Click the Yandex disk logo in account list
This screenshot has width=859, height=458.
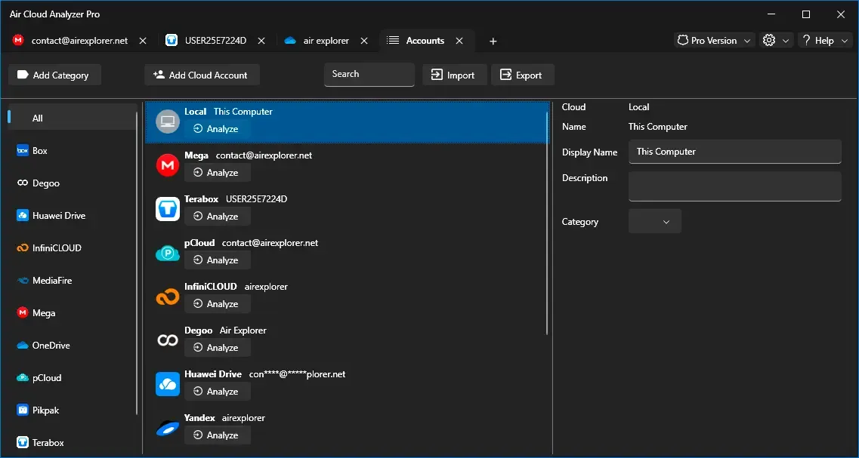click(x=168, y=428)
